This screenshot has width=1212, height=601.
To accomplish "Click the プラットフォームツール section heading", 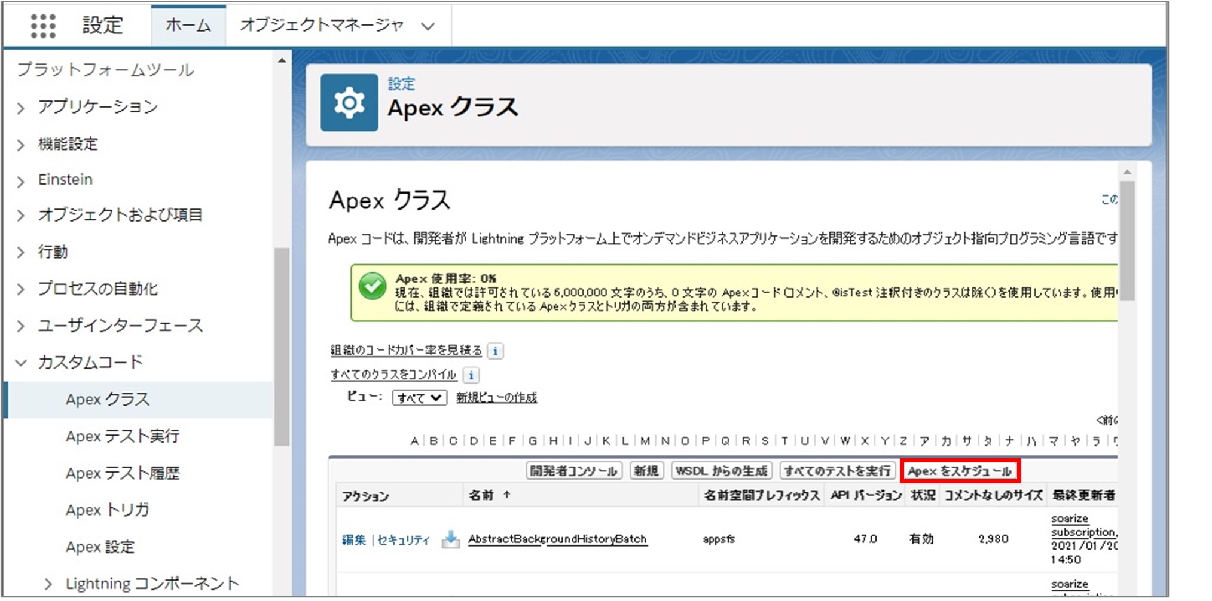I will 105,70.
